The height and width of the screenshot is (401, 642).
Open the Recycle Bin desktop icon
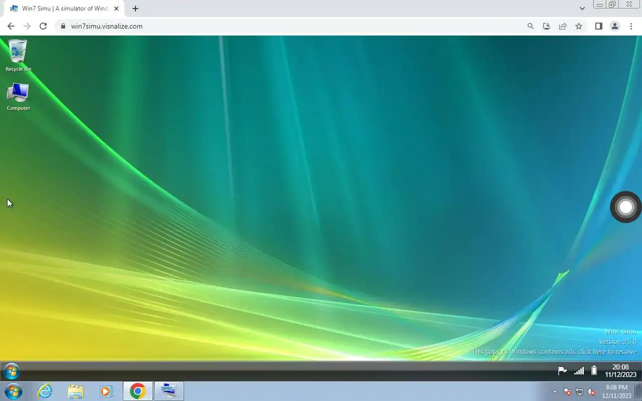18,56
